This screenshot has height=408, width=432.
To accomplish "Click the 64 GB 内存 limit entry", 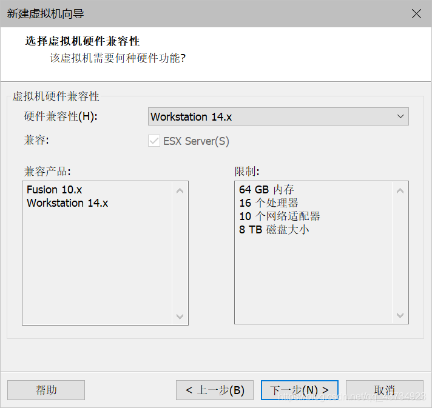I will [x=266, y=190].
